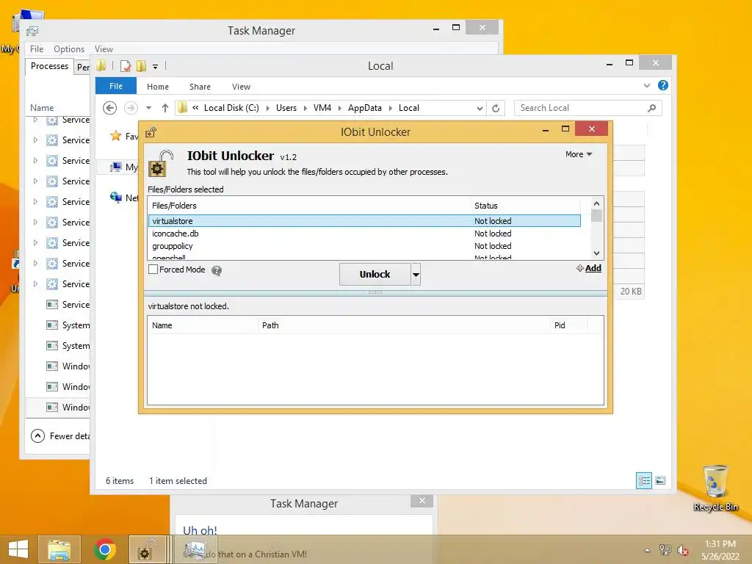The width and height of the screenshot is (752, 564).
Task: Click the Pid column header
Action: coord(568,325)
